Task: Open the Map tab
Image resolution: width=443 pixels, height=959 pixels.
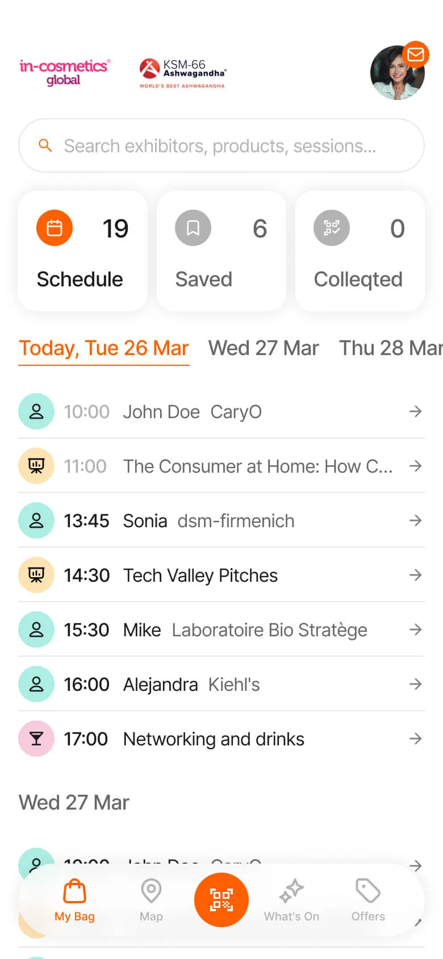Action: point(151,900)
